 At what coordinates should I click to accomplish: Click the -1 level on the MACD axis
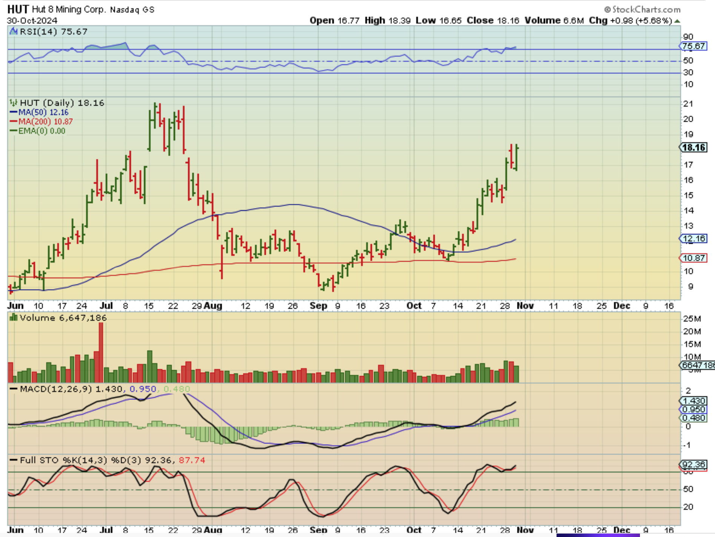[x=687, y=445]
